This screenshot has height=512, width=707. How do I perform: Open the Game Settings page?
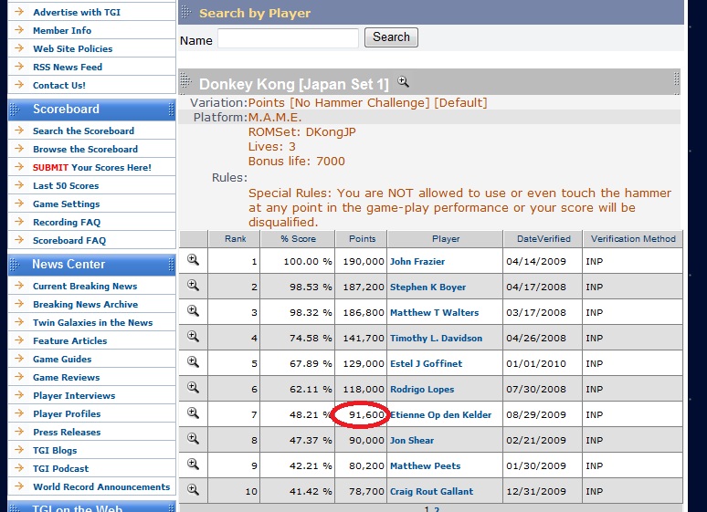(67, 204)
